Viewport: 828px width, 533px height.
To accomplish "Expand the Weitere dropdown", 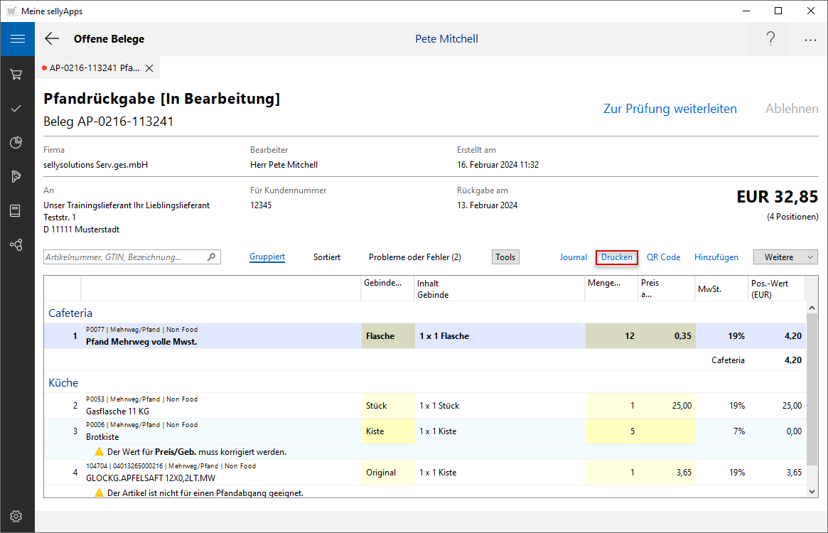I will click(785, 257).
